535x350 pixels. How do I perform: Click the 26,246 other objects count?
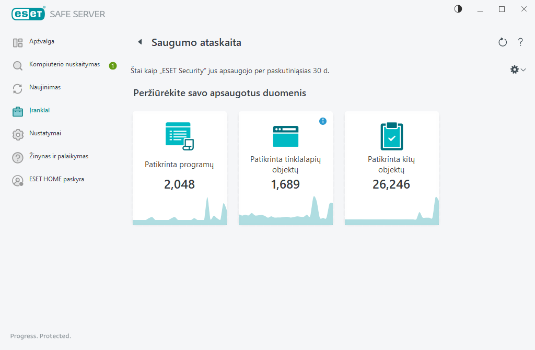[391, 184]
